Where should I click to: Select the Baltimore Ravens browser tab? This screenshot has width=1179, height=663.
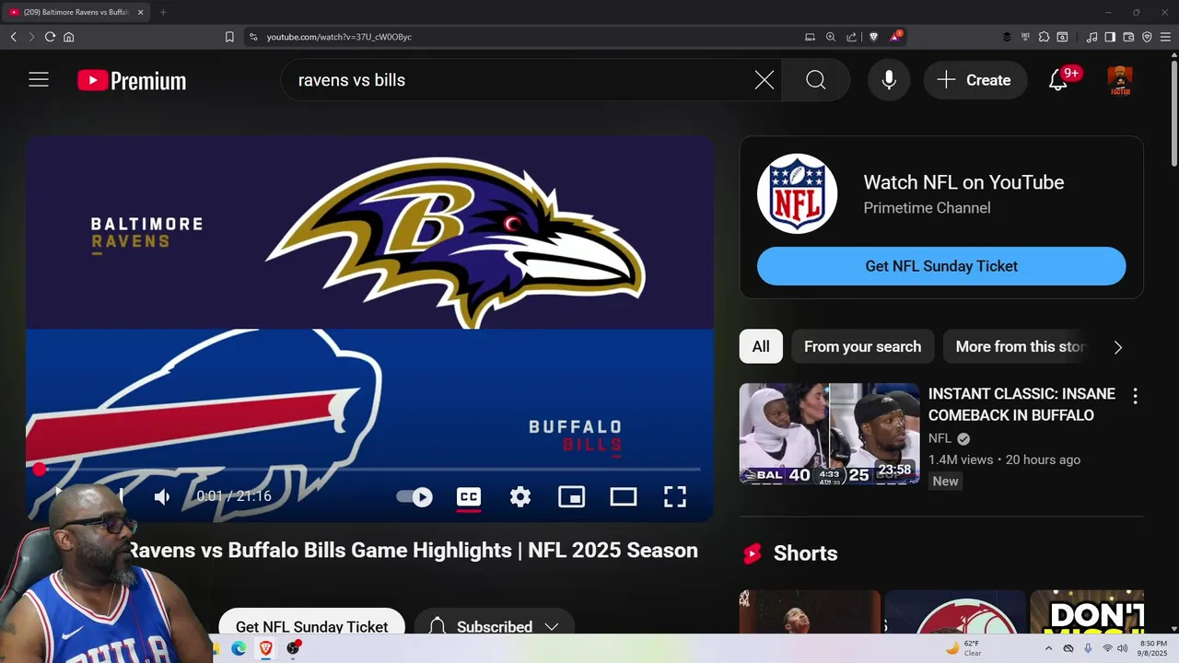pyautogui.click(x=76, y=12)
